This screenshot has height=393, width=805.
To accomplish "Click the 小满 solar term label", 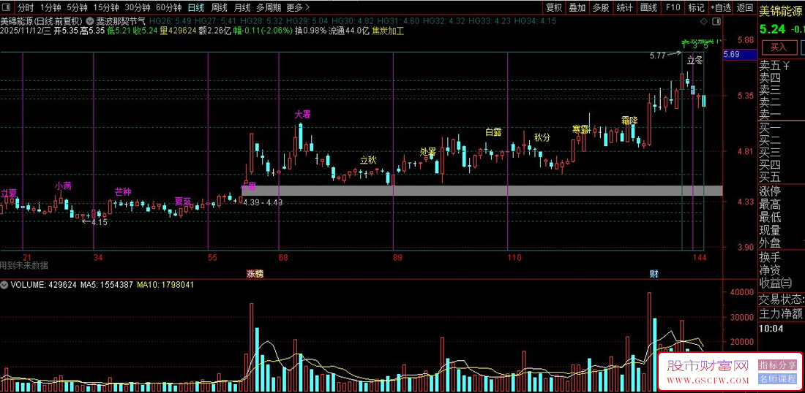I will click(x=63, y=186).
